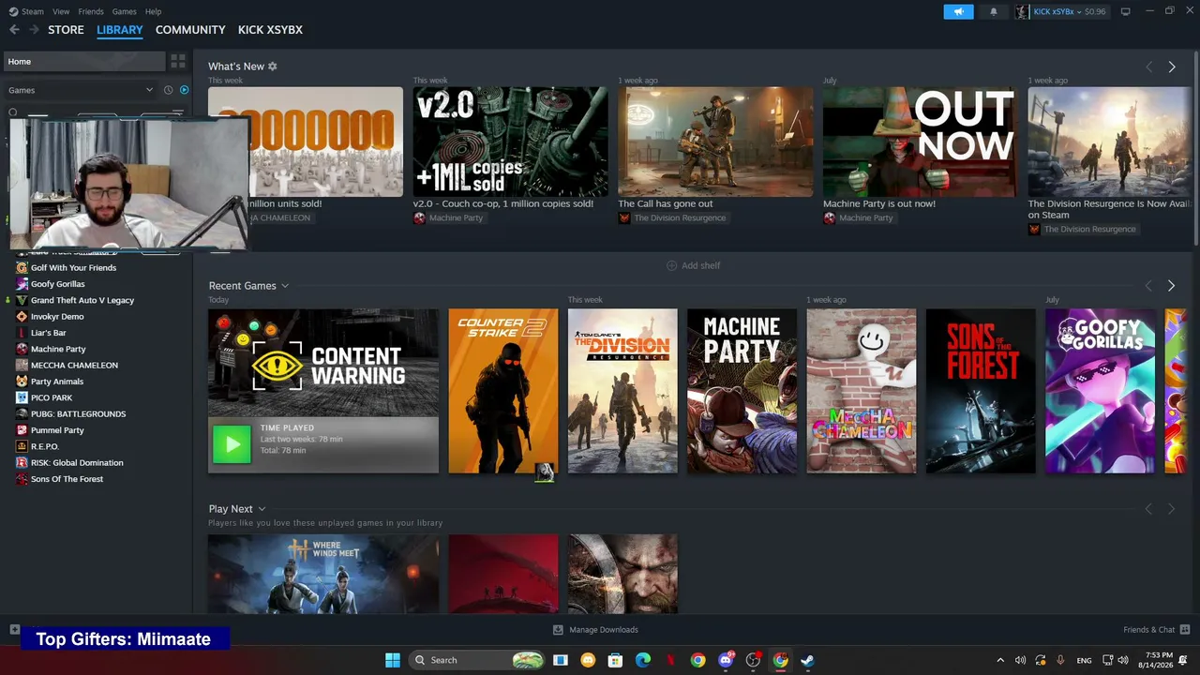This screenshot has width=1200, height=675.
Task: Open Sons of the Forest game tile
Action: click(981, 391)
